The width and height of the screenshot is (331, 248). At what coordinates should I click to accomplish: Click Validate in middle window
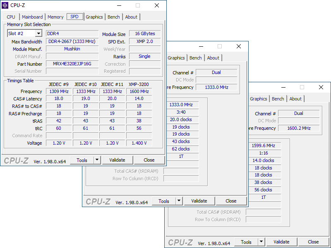coord(199,201)
